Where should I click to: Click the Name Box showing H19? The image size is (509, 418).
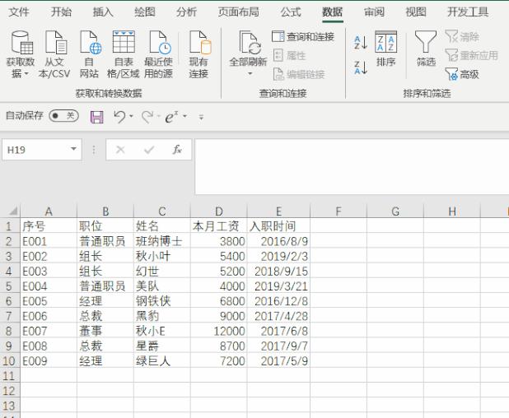click(x=35, y=150)
